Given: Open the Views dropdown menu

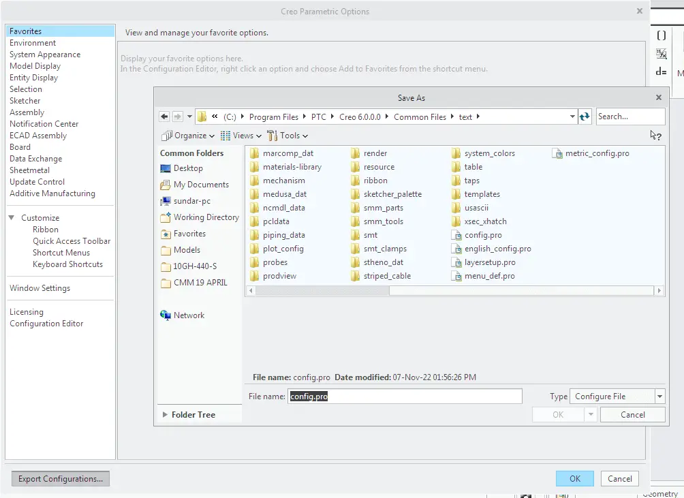Looking at the screenshot, I should pos(240,136).
